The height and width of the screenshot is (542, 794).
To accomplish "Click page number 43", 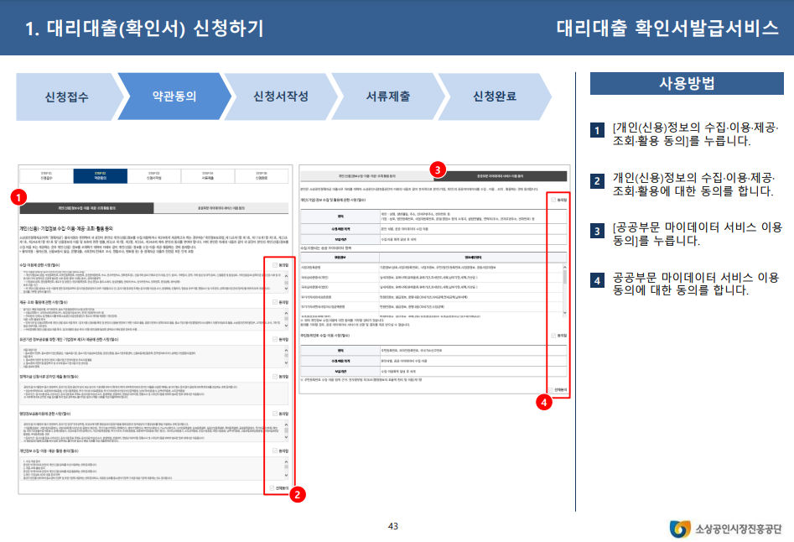I will pos(393,526).
